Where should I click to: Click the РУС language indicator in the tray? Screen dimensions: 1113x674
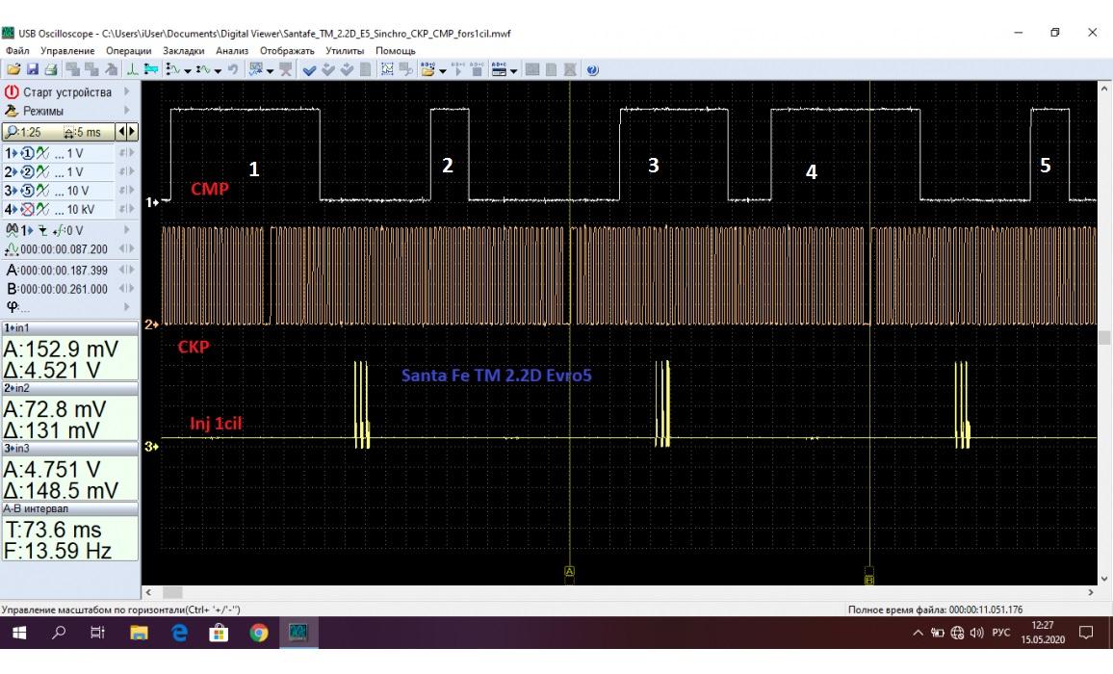click(x=1001, y=632)
